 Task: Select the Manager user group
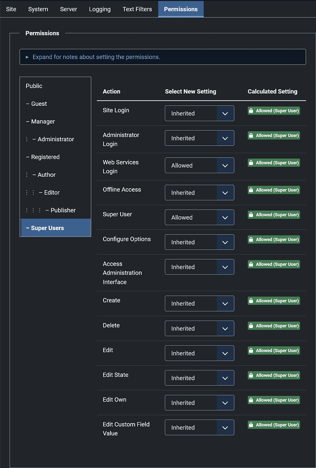(43, 122)
